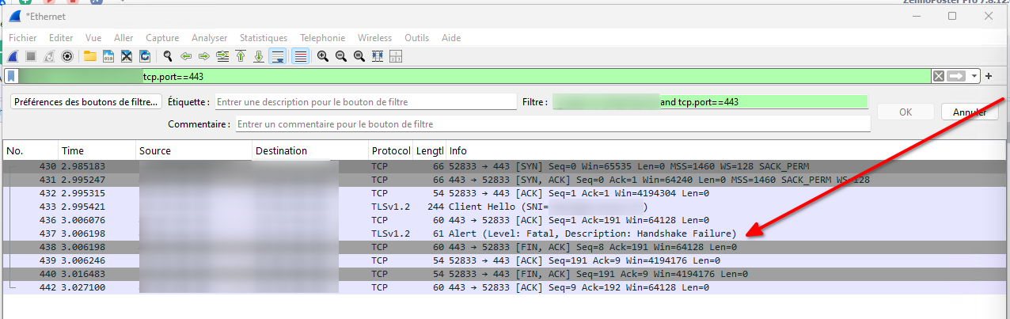
Task: Click the OK button
Action: (906, 112)
